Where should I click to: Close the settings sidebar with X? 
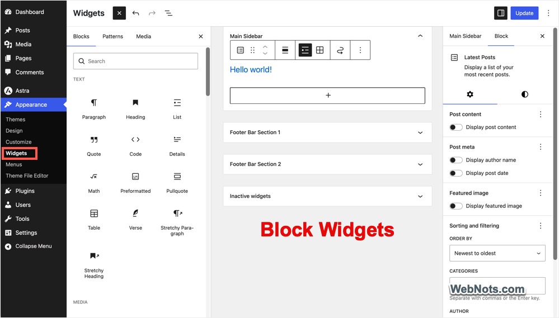pyautogui.click(x=542, y=36)
